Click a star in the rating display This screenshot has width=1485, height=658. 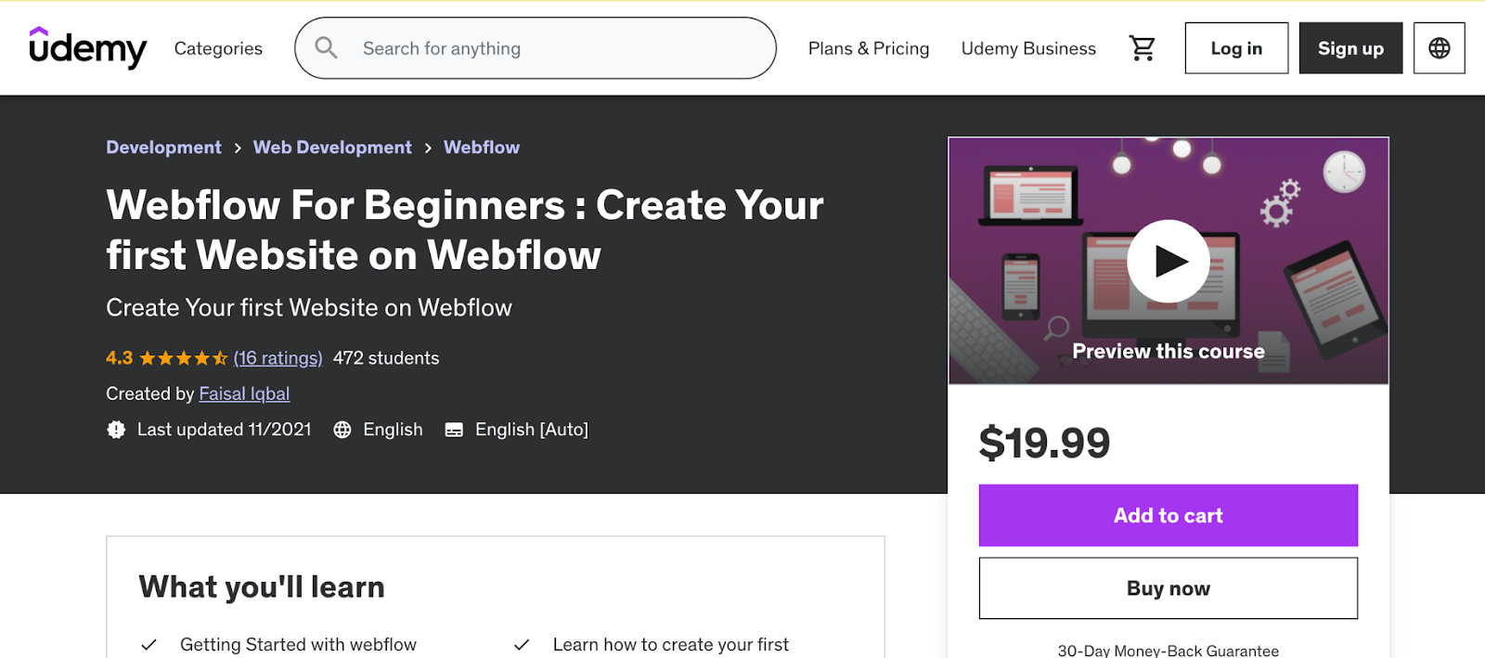[182, 357]
